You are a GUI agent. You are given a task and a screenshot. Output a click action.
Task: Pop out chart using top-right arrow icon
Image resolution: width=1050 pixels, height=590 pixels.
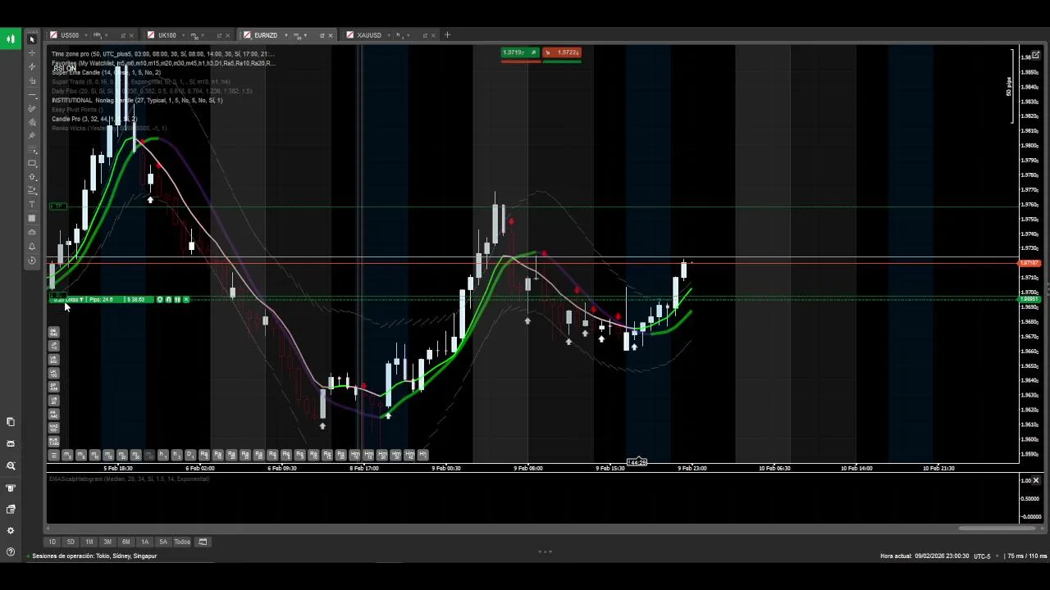(x=1036, y=55)
